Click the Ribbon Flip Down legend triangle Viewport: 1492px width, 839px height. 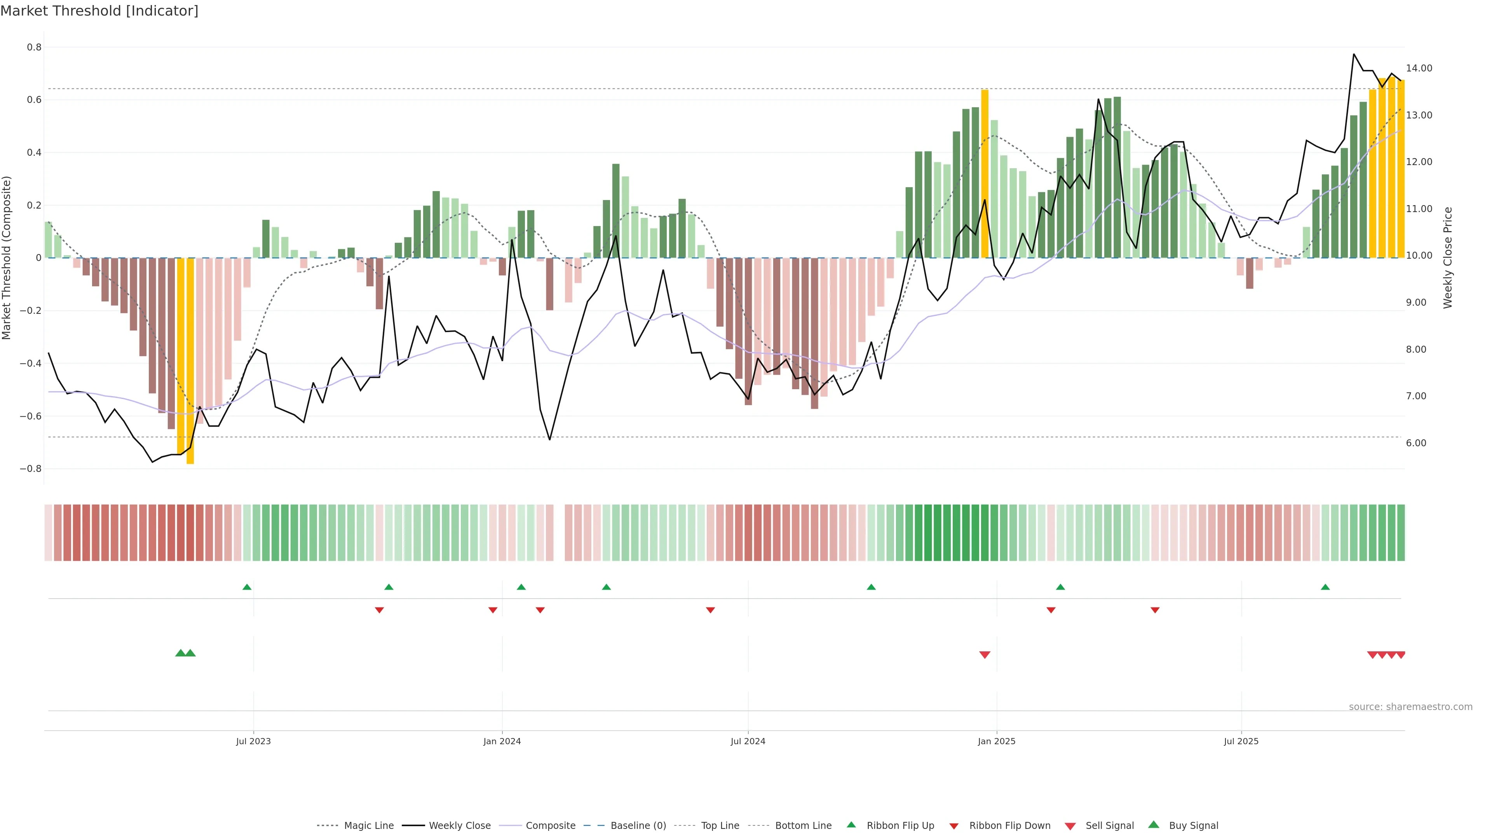954,826
